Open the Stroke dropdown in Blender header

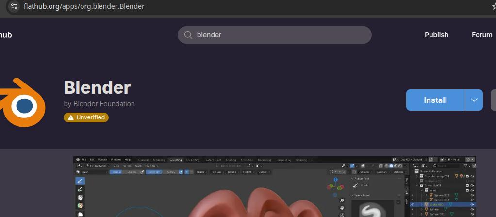[233, 172]
